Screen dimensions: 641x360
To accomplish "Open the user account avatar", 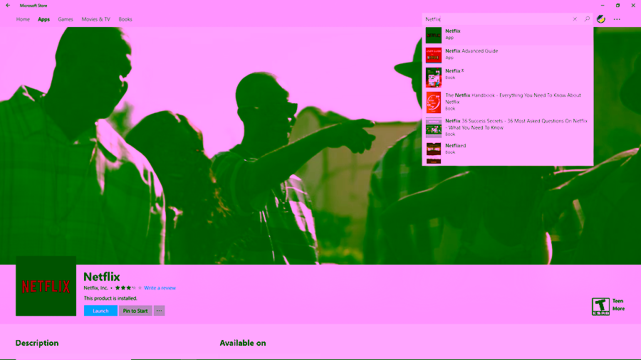I will (601, 19).
